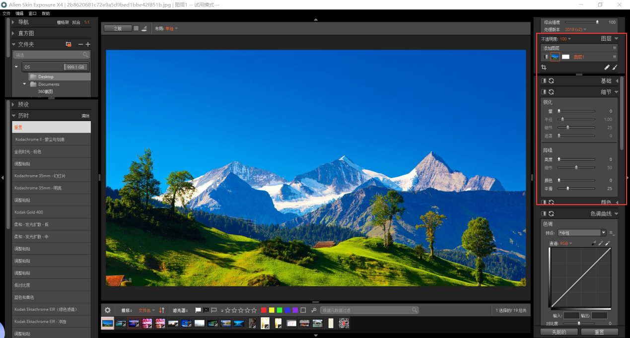Image resolution: width=630 pixels, height=338 pixels.
Task: Expand the 直方图 panel
Action: 14,33
